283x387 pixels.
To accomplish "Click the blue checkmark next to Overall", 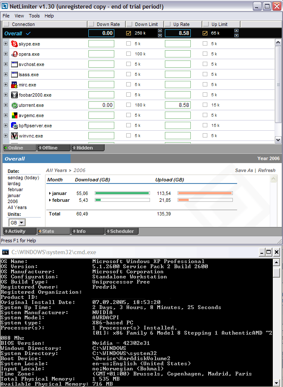I will pyautogui.click(x=28, y=33).
